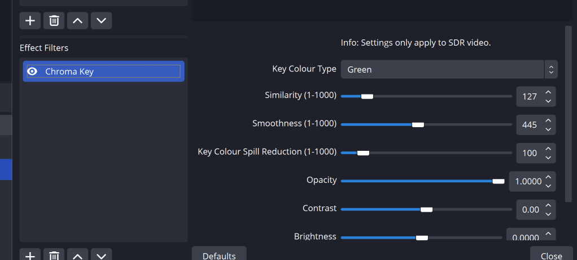
Task: Decrease Opacity value with down arrow
Action: pos(548,186)
